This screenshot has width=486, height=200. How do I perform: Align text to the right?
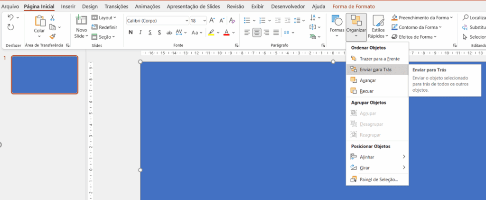[266, 32]
